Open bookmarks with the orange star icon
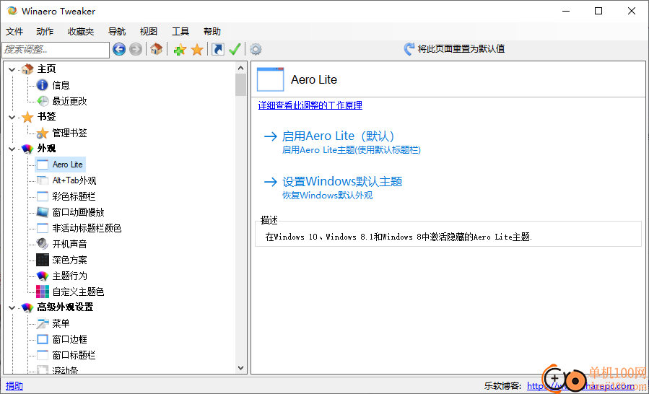The height and width of the screenshot is (394, 649). (x=197, y=50)
